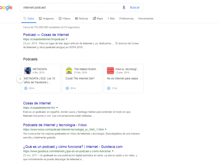The width and height of the screenshot is (219, 164).
Task: Open the 'Cosas de Internet' result
Action: pyautogui.click(x=37, y=103)
